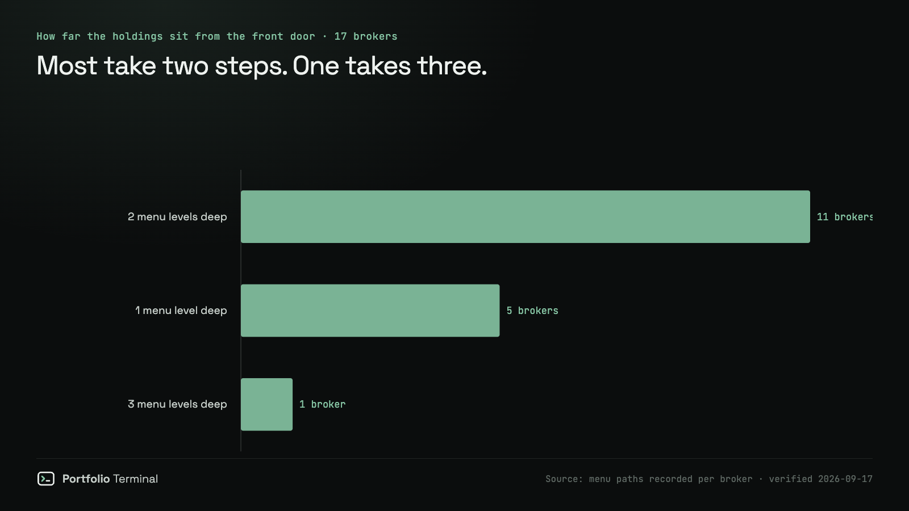This screenshot has height=511, width=909.
Task: Click the '2 menu levels deep' axis label
Action: pyautogui.click(x=177, y=217)
